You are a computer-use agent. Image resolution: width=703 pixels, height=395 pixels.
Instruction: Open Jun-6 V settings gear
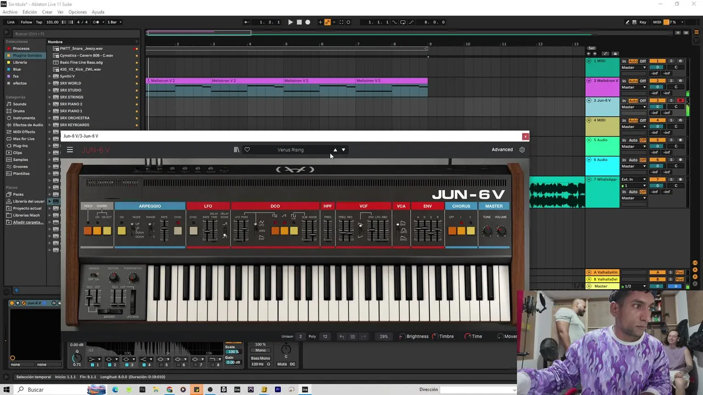[x=522, y=150]
